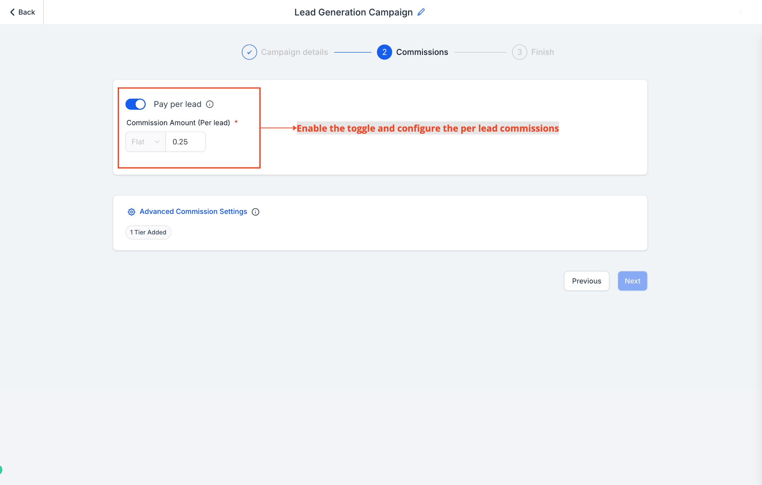Click info icon next to Pay per lead
The image size is (762, 485).
tap(210, 104)
